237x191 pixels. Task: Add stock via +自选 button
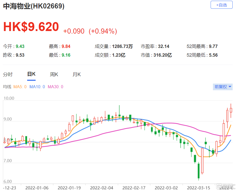click(221, 5)
